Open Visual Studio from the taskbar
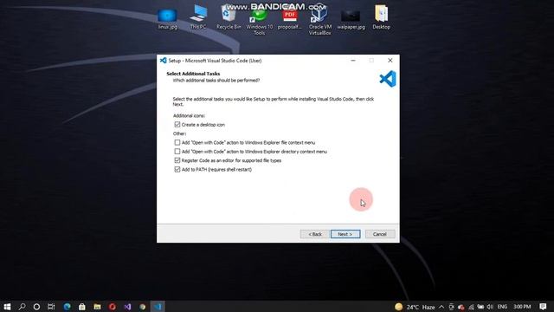554x312 pixels. (127, 306)
